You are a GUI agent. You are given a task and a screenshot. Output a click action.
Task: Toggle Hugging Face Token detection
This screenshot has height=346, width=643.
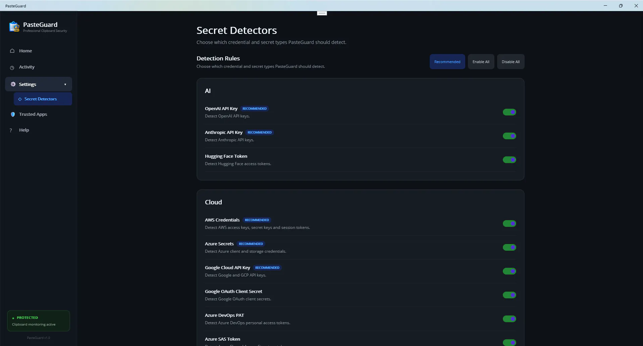coord(509,160)
